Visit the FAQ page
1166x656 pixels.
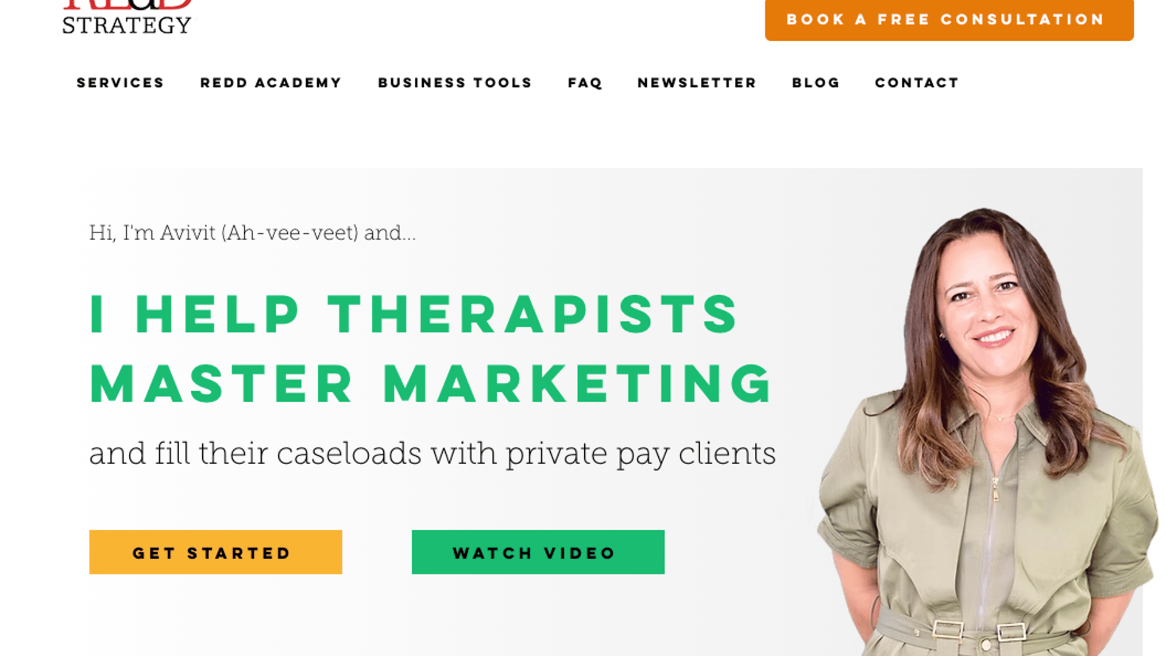coord(585,83)
